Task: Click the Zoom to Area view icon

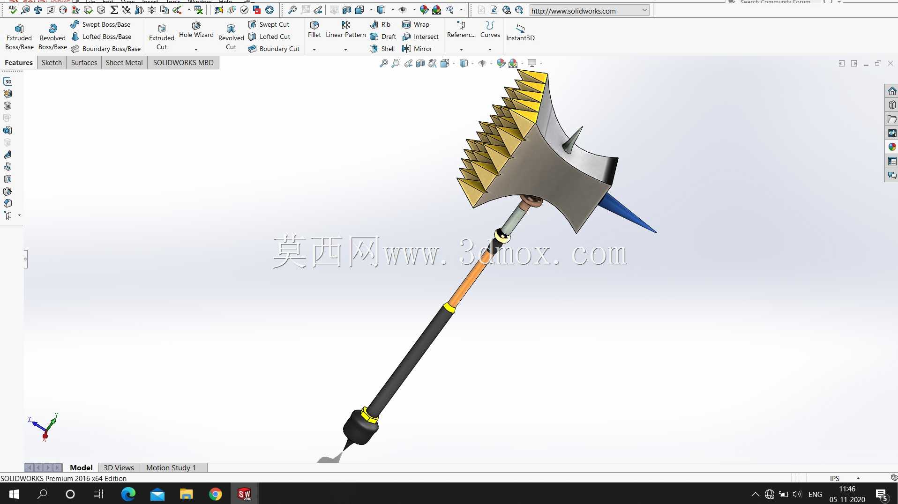Action: [x=396, y=63]
